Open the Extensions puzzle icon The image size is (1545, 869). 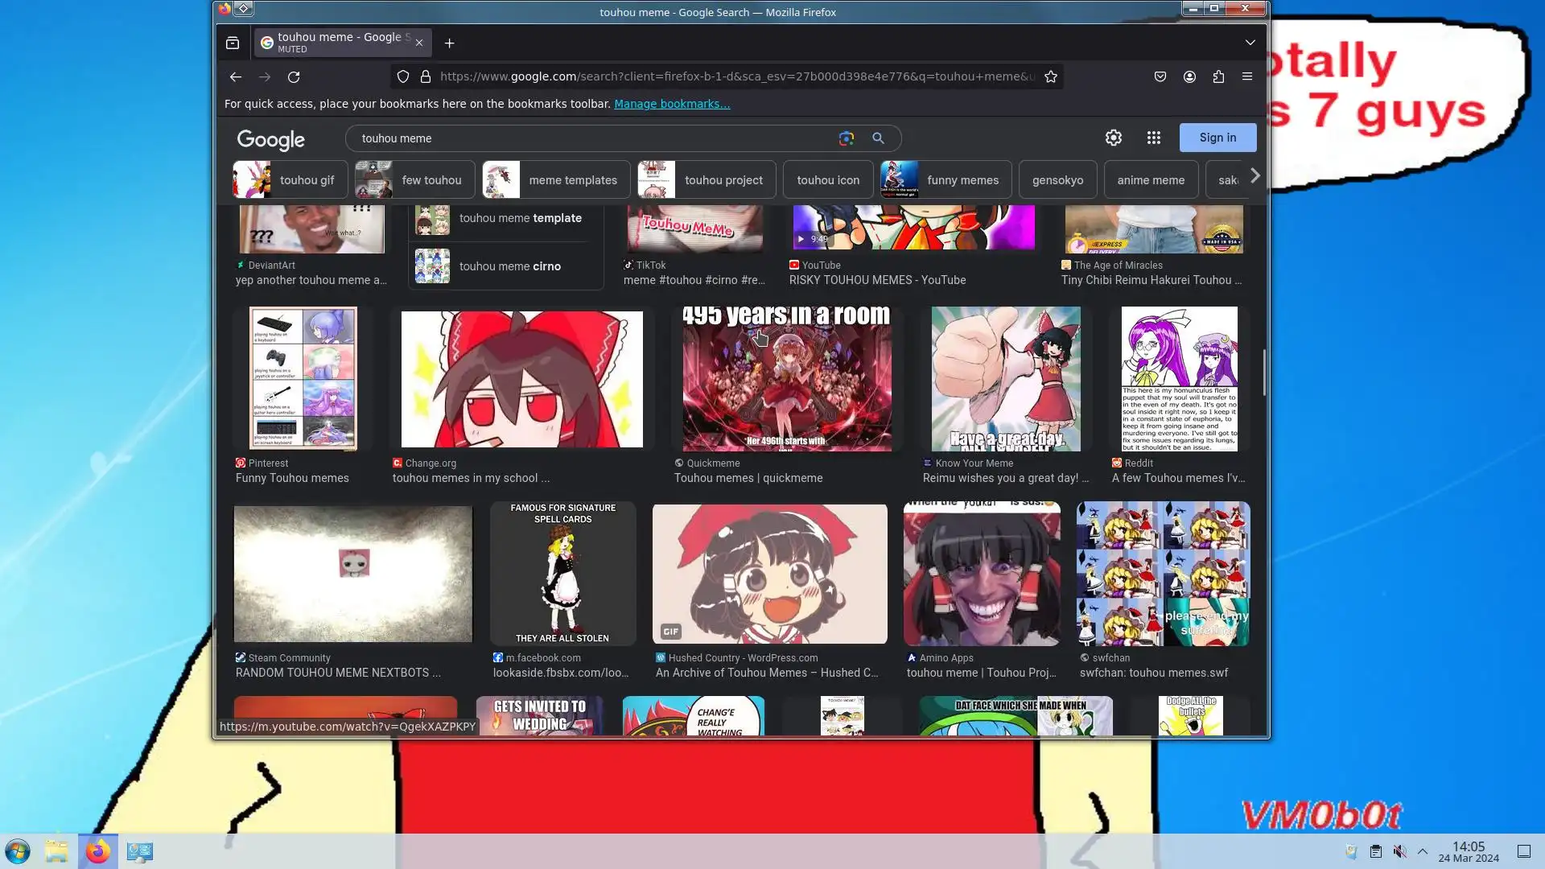click(x=1218, y=76)
